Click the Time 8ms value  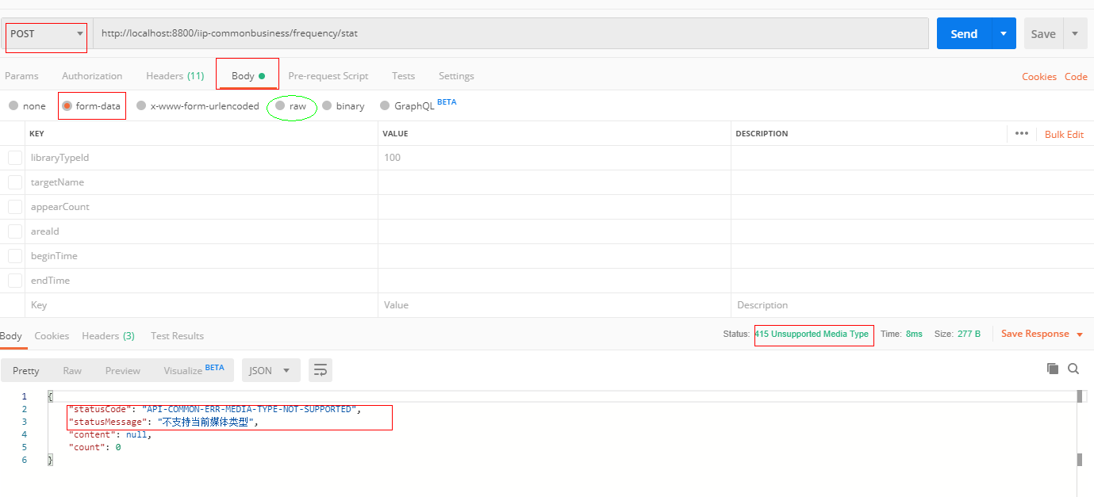[914, 334]
